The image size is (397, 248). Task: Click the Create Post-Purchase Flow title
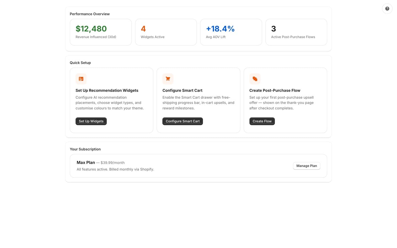click(x=275, y=90)
